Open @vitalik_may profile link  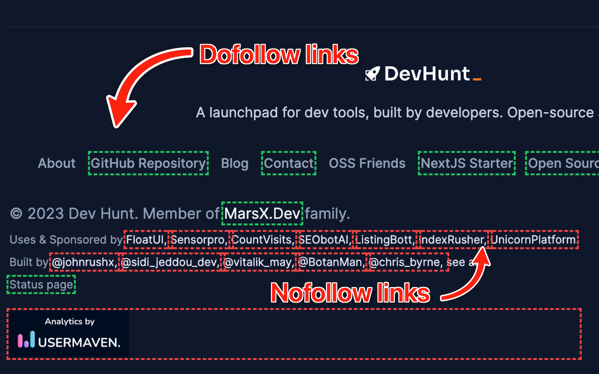[259, 262]
